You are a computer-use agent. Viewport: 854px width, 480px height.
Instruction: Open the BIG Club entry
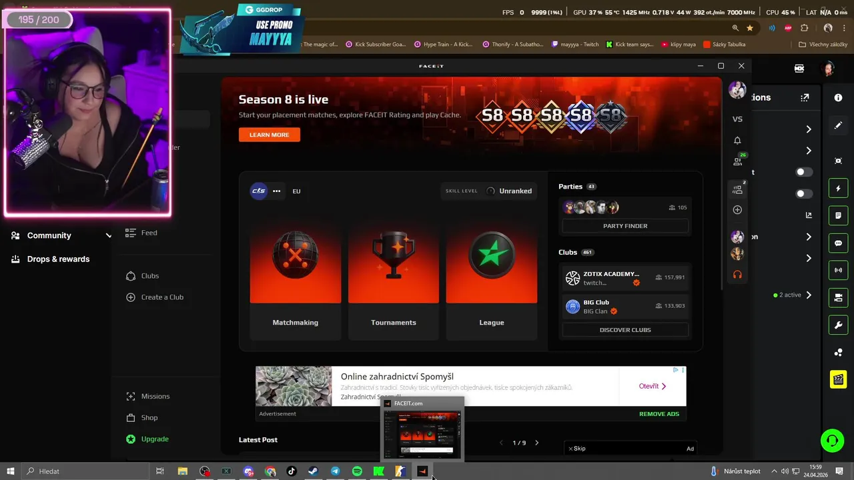point(625,307)
